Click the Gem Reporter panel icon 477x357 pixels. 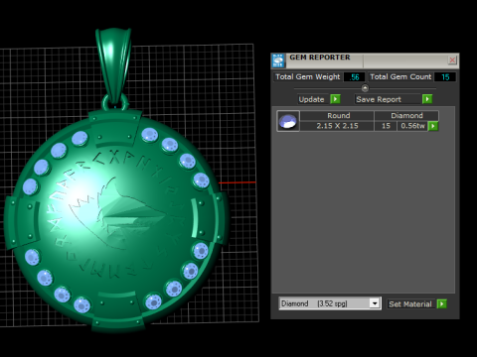(x=278, y=60)
